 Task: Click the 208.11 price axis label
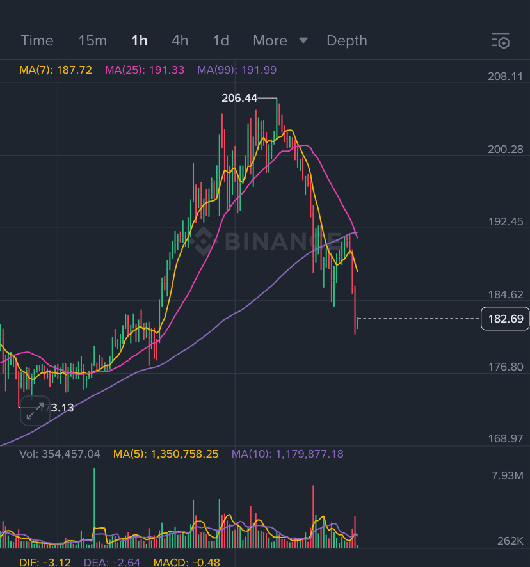[x=505, y=76]
